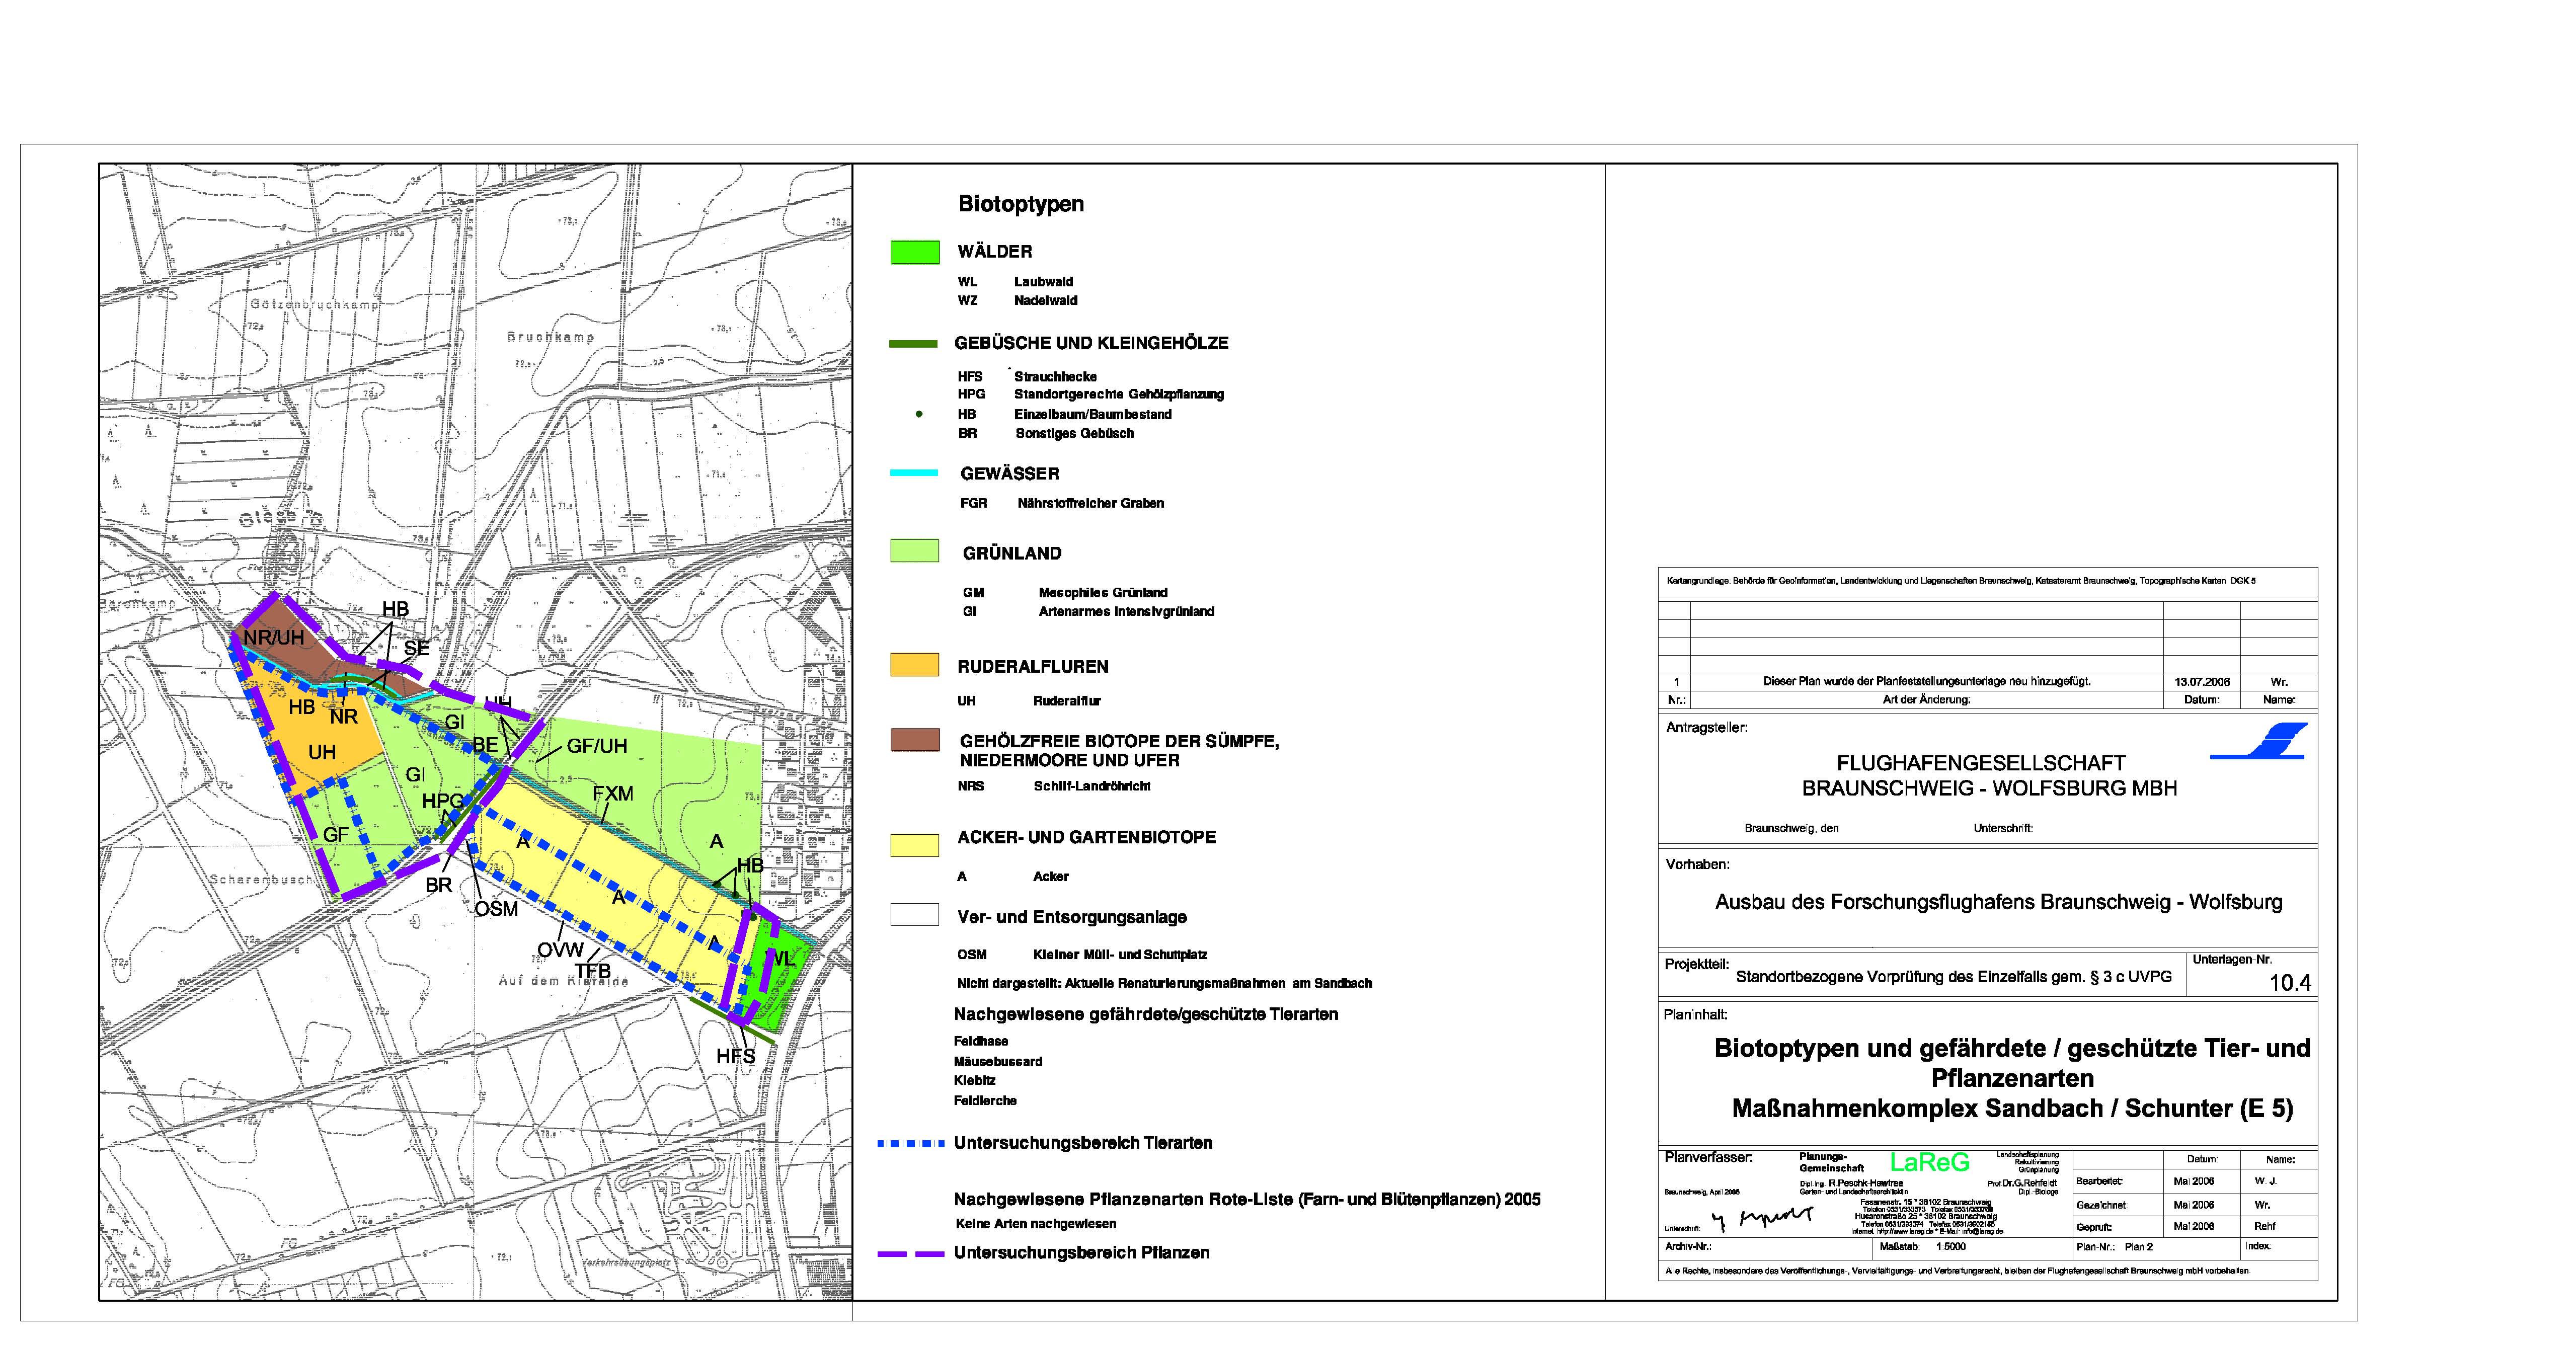The height and width of the screenshot is (1347, 2576).
Task: Click the 'NR/UH' map label
Action: point(274,638)
